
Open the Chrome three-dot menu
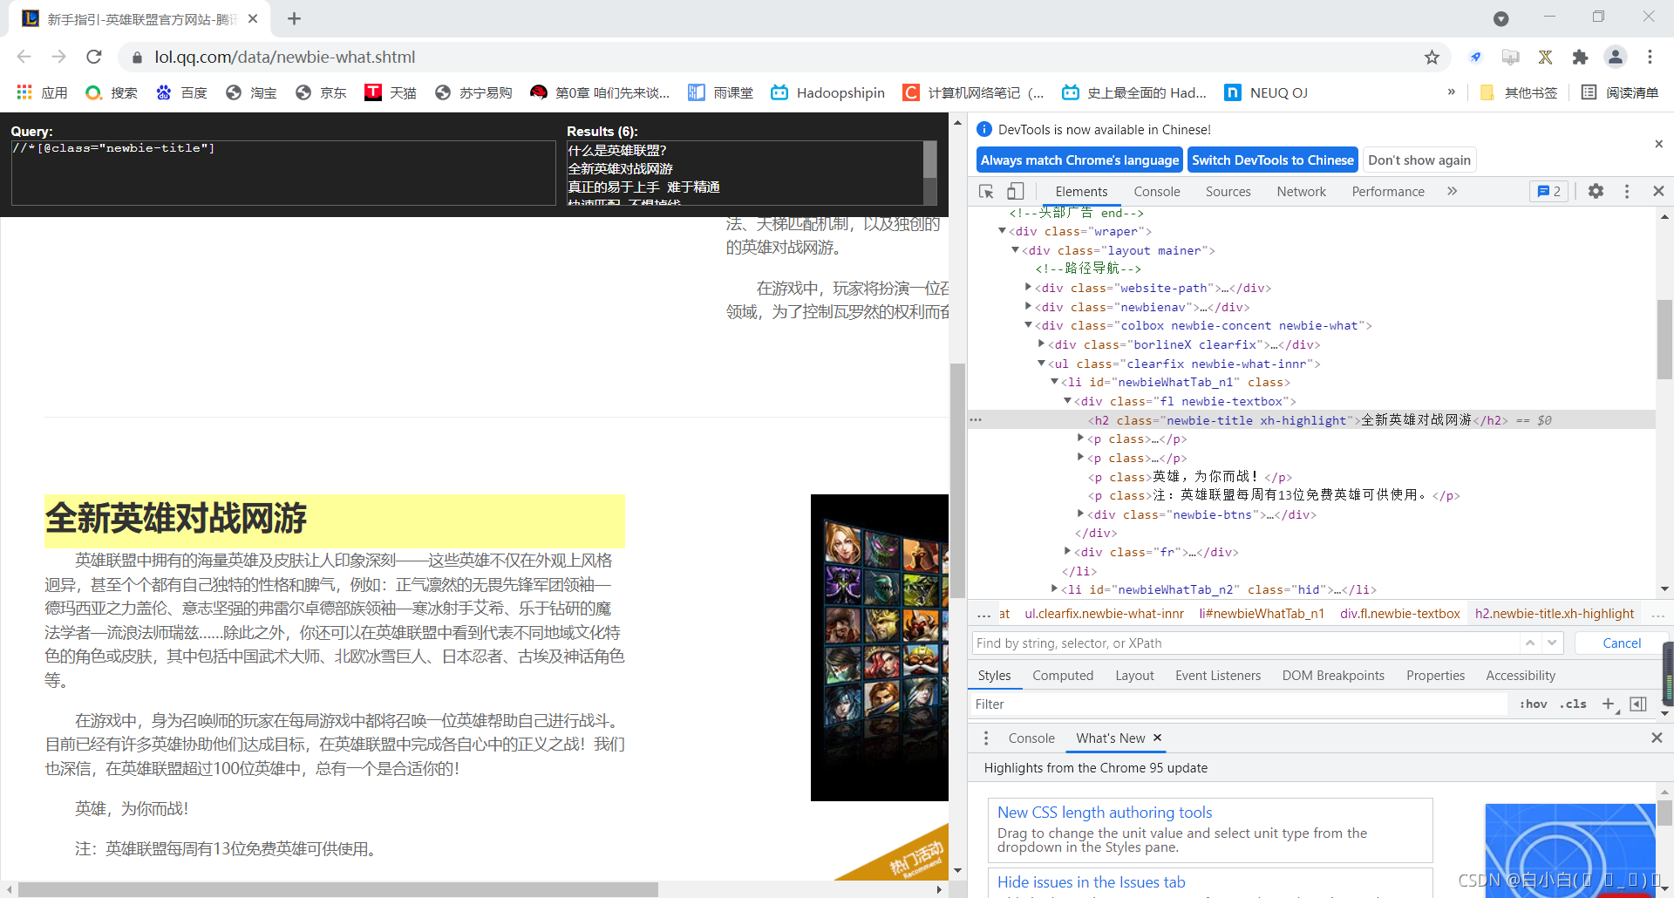tap(1650, 57)
